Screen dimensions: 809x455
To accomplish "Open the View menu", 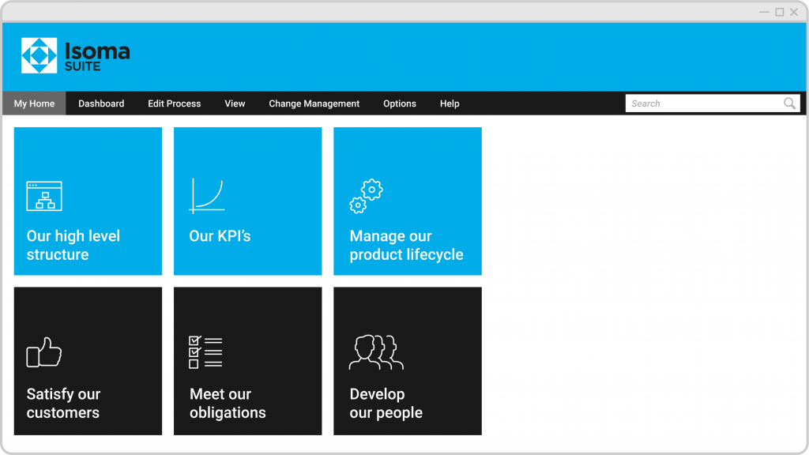I will click(x=235, y=103).
